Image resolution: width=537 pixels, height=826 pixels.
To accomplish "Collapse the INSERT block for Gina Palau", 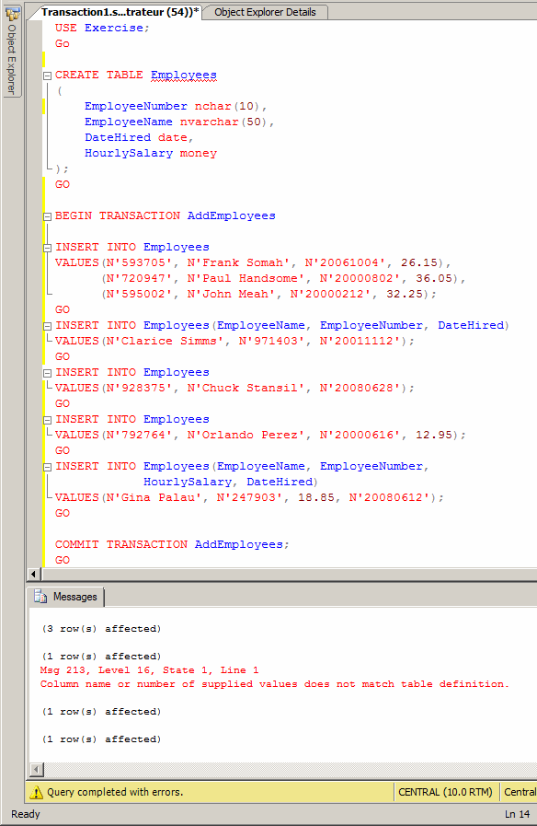I will click(x=47, y=467).
